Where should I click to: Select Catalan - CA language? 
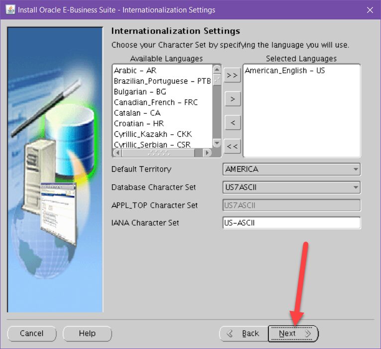pos(162,113)
